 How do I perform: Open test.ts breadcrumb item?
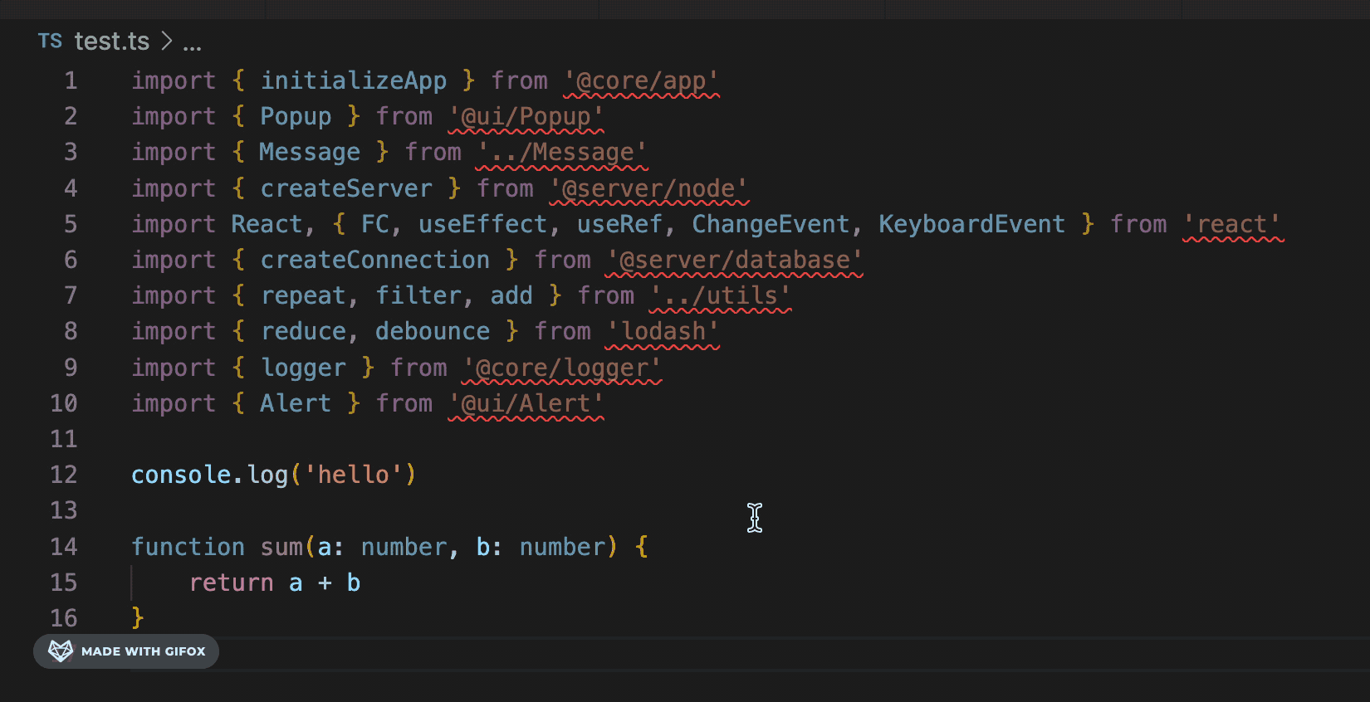pos(111,41)
